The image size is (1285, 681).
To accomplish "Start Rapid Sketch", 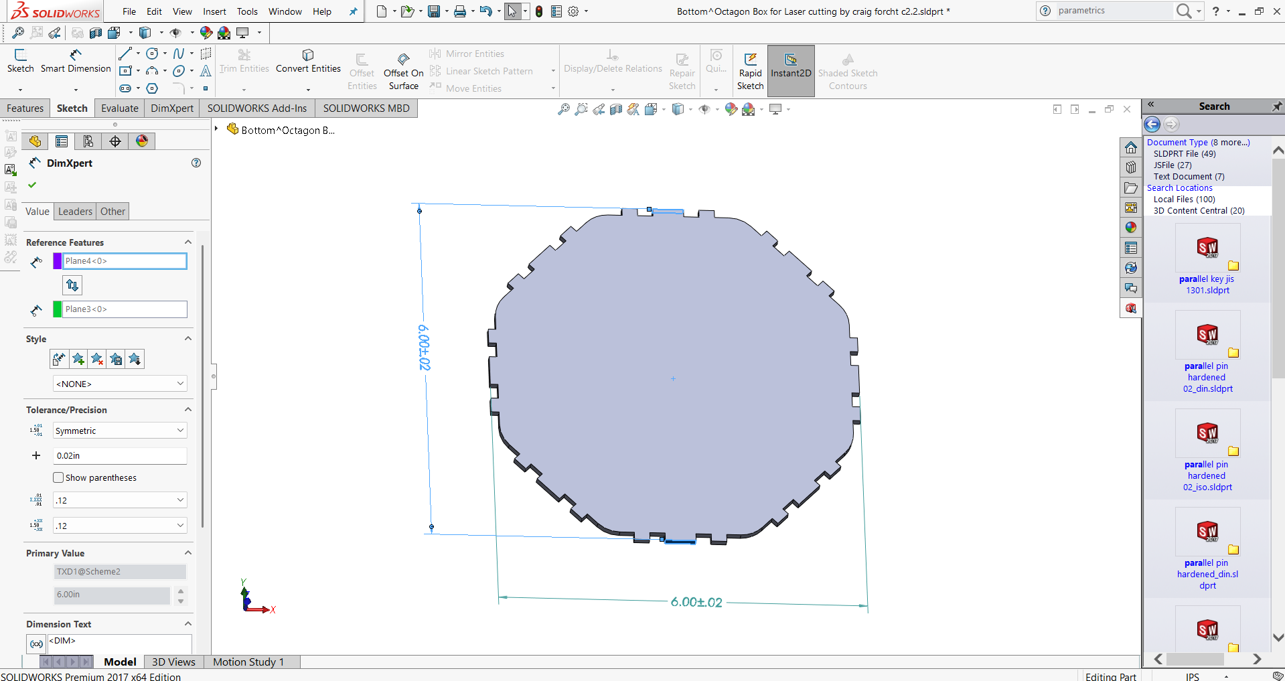I will point(750,72).
